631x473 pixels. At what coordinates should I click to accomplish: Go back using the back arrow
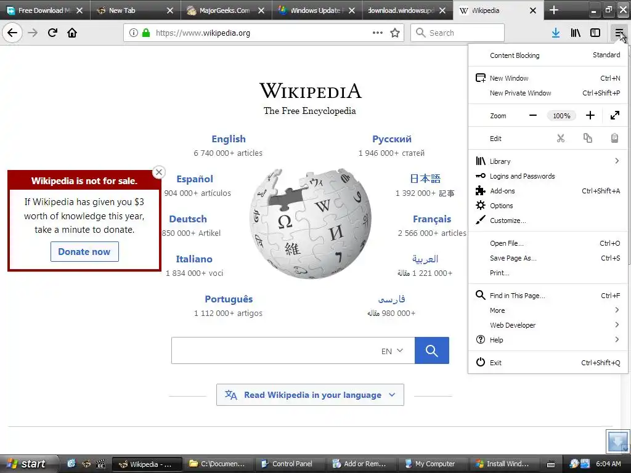click(x=12, y=33)
